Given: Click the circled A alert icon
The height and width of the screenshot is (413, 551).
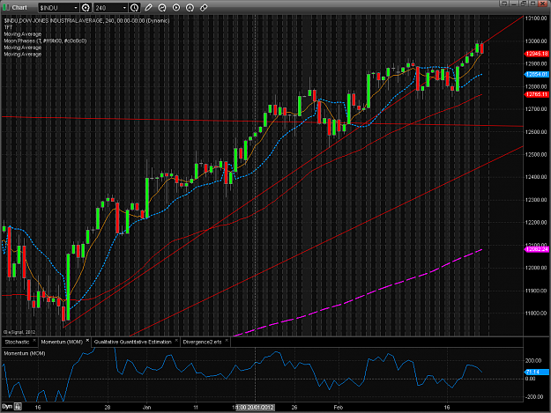Looking at the screenshot, I should point(190,8).
